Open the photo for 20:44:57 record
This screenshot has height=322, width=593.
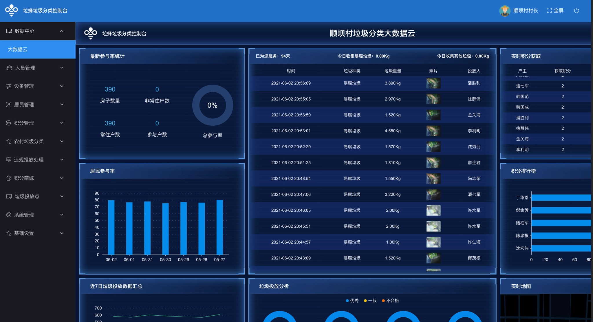tap(433, 242)
